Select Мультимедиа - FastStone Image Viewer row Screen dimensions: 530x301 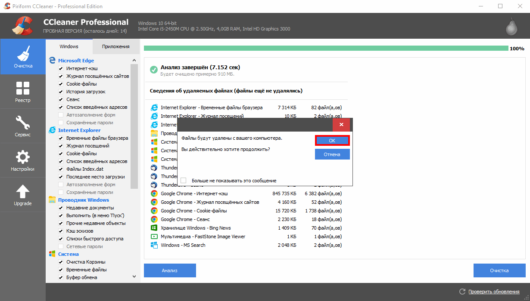coord(203,236)
